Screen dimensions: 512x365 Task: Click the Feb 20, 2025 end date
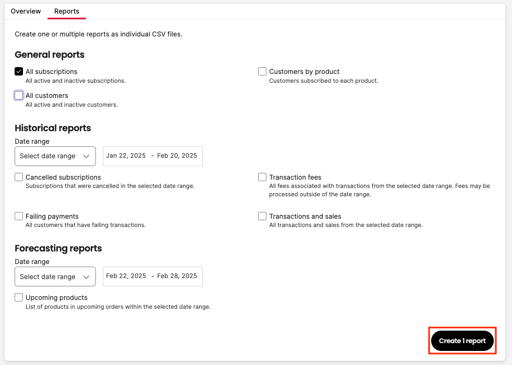click(x=177, y=156)
